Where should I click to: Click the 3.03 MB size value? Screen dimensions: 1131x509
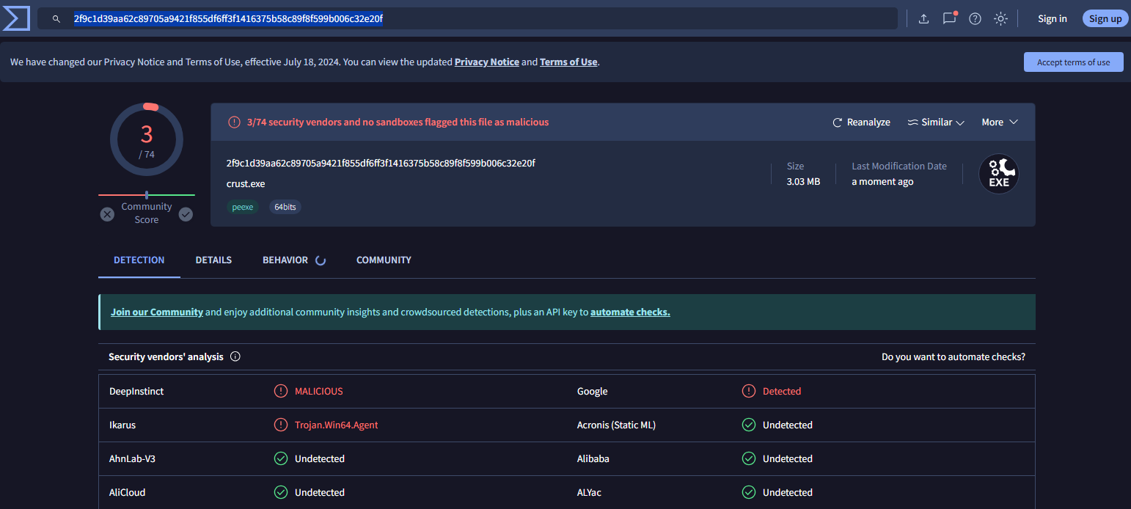click(x=803, y=182)
